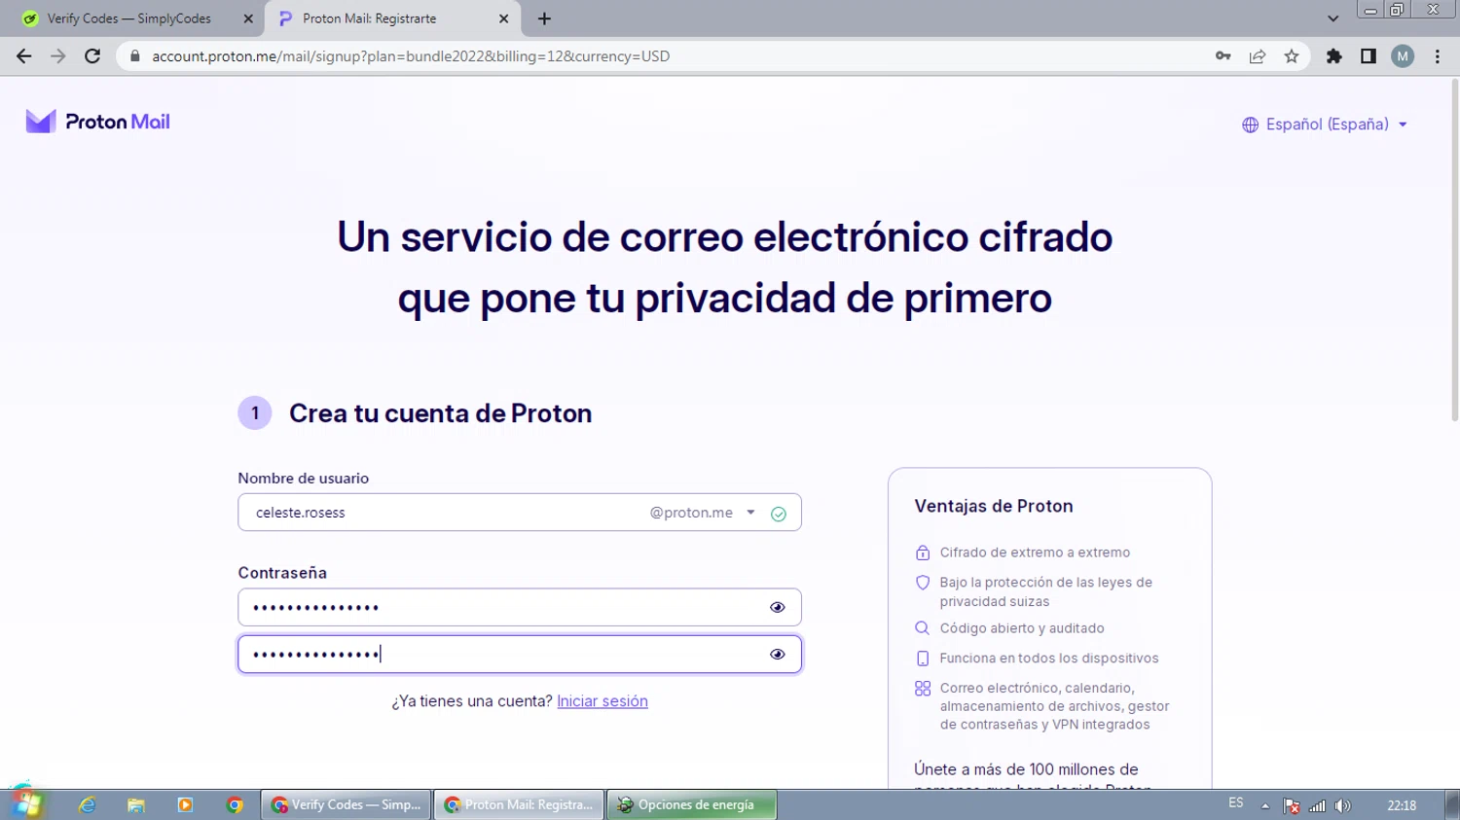This screenshot has height=820, width=1460.
Task: Click Funciona en todos los dispositivos text
Action: pyautogui.click(x=1049, y=659)
